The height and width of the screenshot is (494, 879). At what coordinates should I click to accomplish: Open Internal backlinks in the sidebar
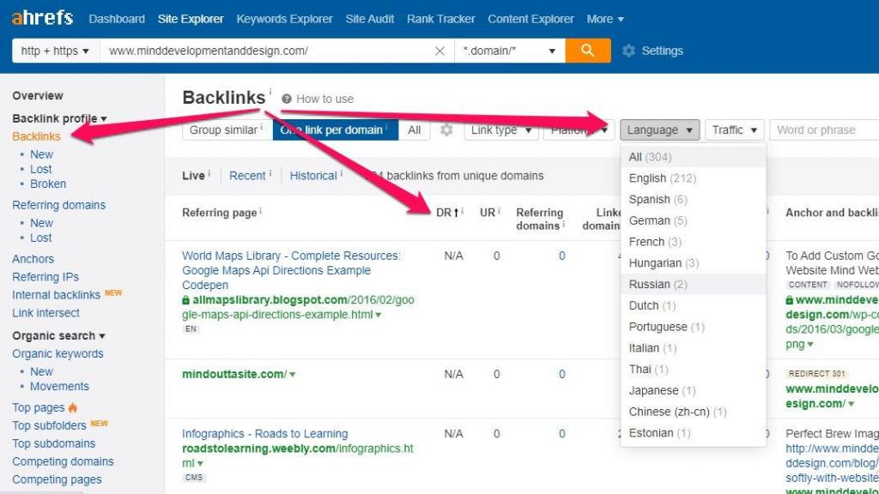[x=56, y=295]
